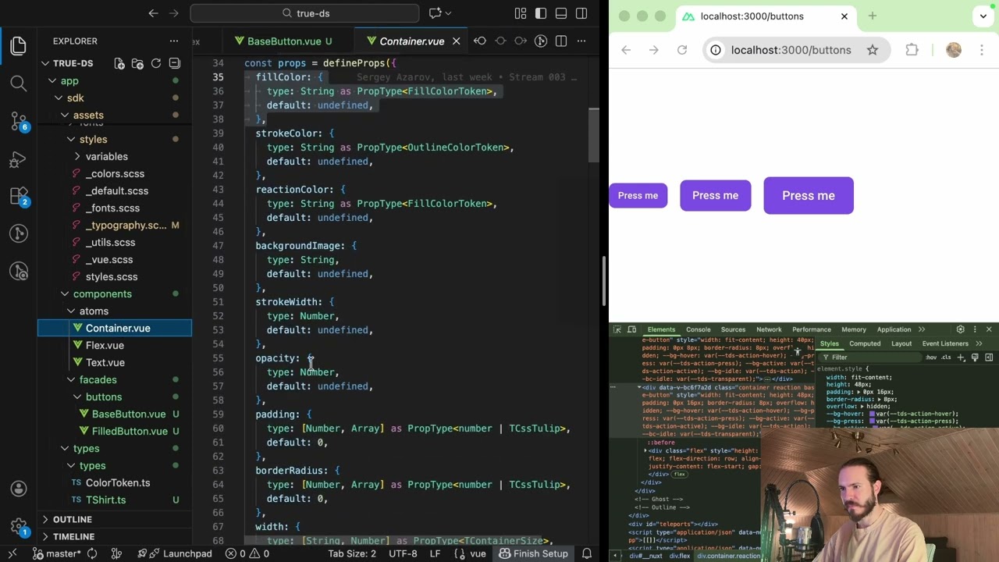The height and width of the screenshot is (562, 999).
Task: Bookmark the localhost page with star icon
Action: (873, 50)
